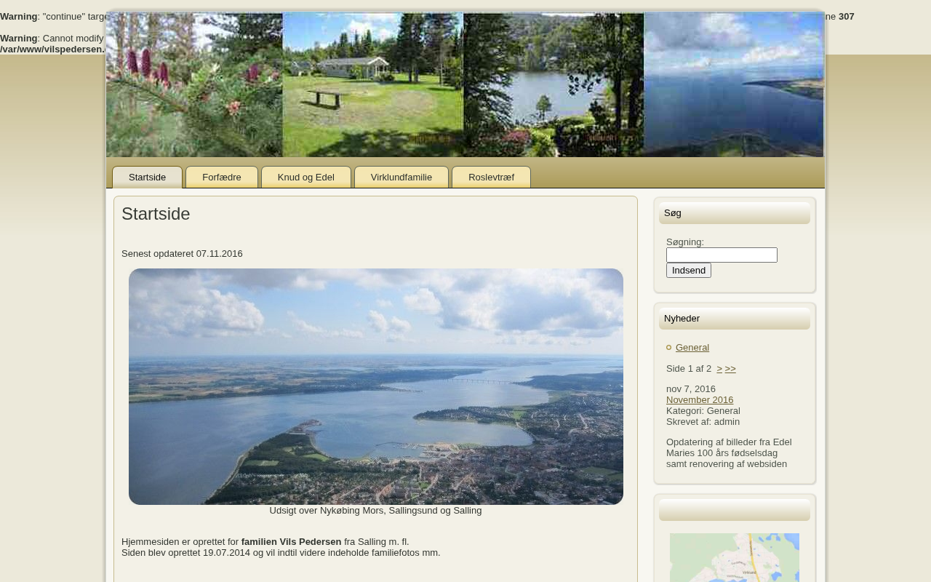Open the General news category link
931x582 pixels.
(692, 348)
